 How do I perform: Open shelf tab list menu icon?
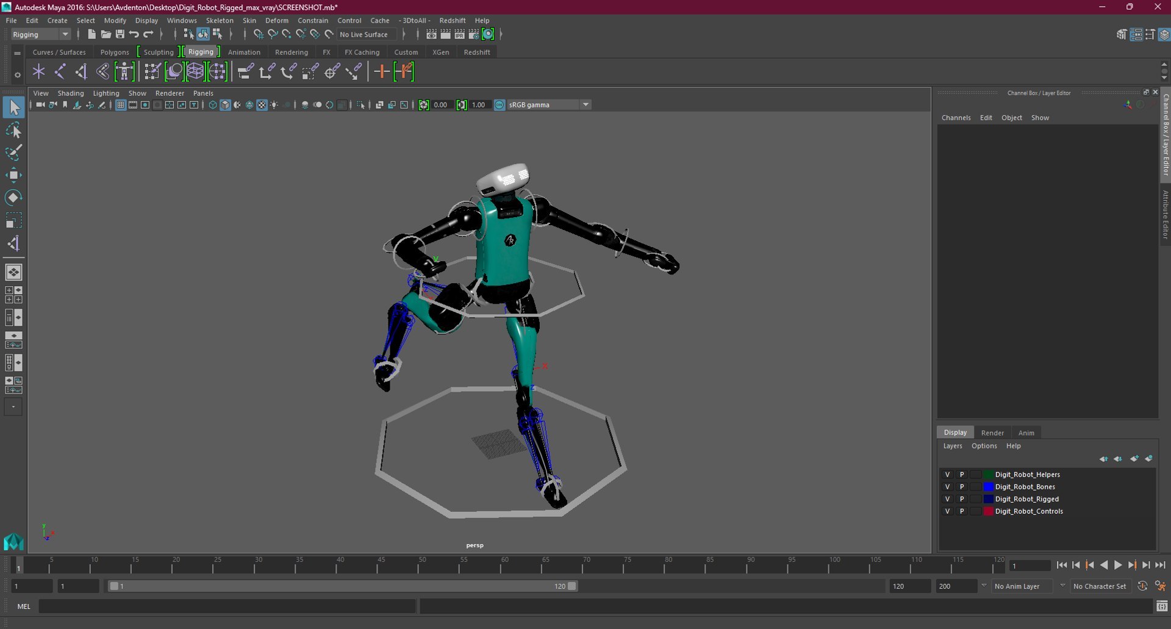pos(17,53)
